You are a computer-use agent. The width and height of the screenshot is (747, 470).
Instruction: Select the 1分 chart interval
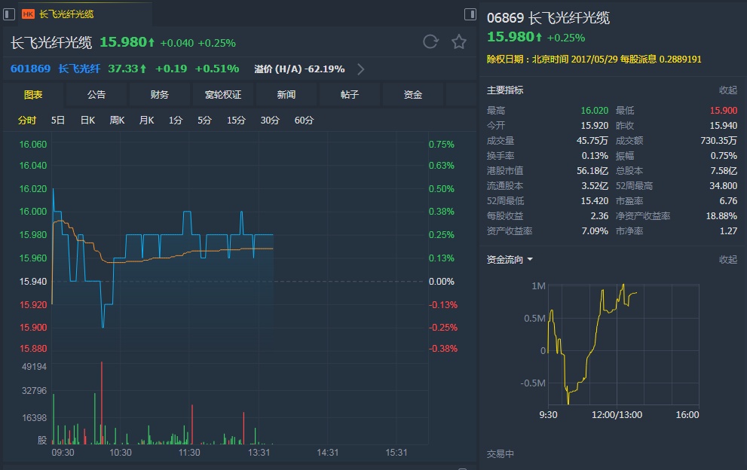coord(176,121)
